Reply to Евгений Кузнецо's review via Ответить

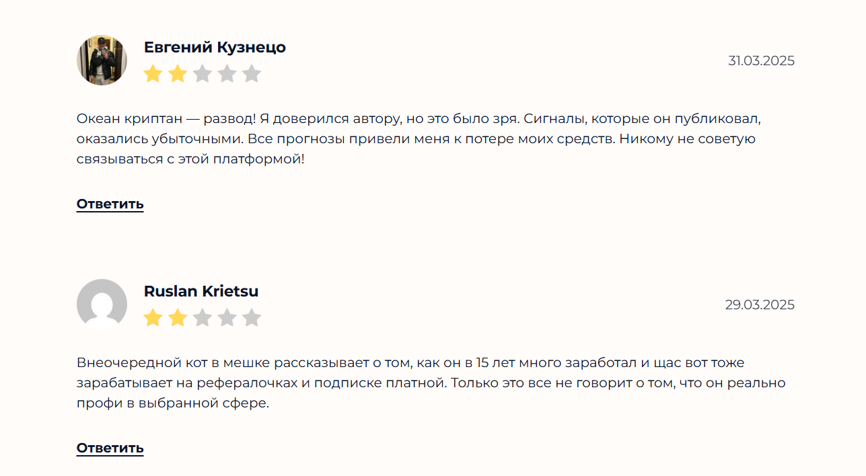tap(110, 204)
